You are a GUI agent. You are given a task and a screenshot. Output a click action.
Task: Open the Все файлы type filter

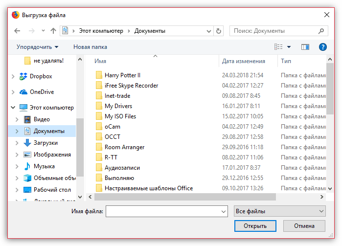[x=280, y=211]
